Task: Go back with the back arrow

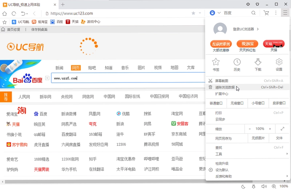Action: [x=34, y=13]
